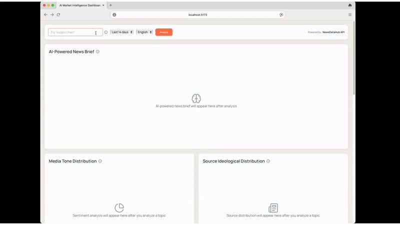
Task: Click 'Source distribution will appear here' text
Action: pyautogui.click(x=273, y=215)
